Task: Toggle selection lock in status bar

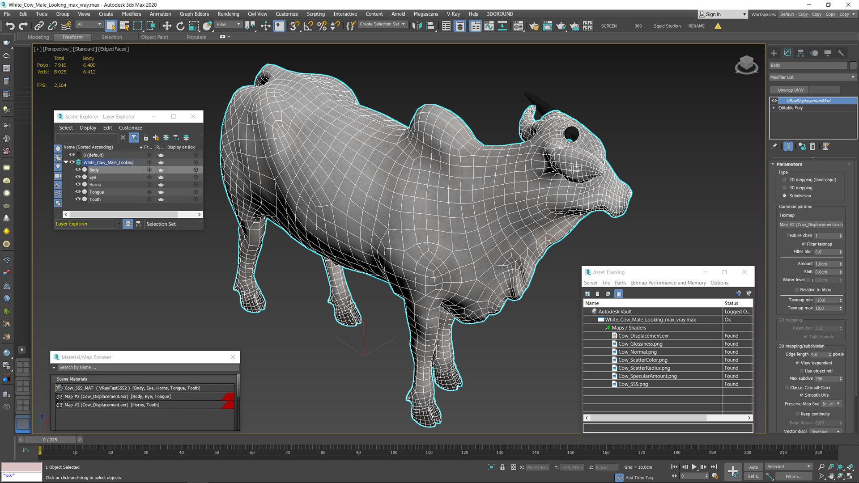Action: point(502,467)
